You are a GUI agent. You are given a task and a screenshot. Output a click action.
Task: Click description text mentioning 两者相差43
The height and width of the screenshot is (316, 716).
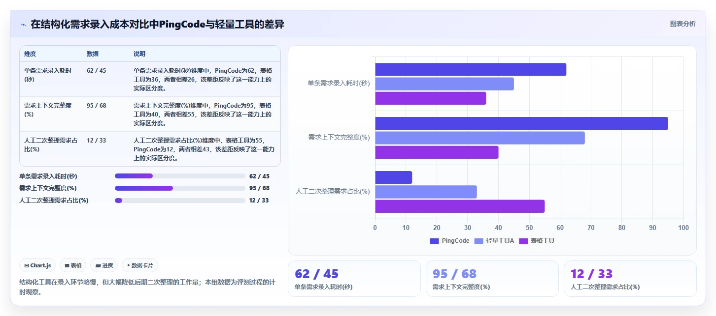tap(204, 149)
